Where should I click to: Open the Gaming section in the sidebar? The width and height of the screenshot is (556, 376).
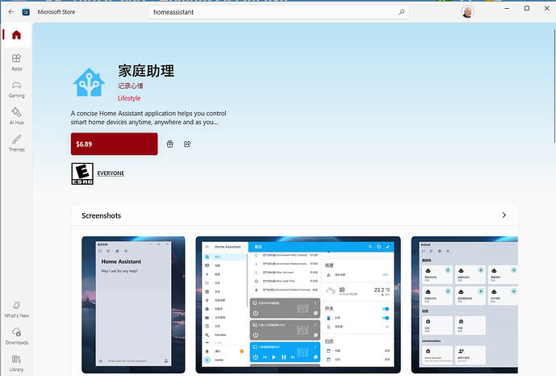[16, 90]
